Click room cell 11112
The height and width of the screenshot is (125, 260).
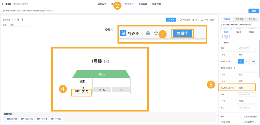click(102, 89)
